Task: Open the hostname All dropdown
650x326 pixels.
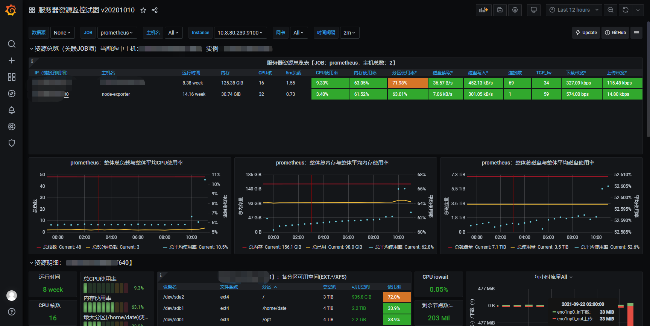Action: click(x=173, y=33)
